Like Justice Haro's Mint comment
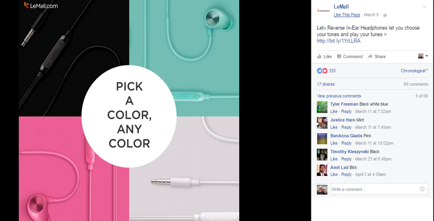 tap(334, 127)
